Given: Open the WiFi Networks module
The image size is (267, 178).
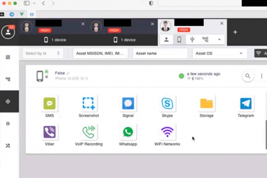Looking at the screenshot, I should [x=167, y=132].
